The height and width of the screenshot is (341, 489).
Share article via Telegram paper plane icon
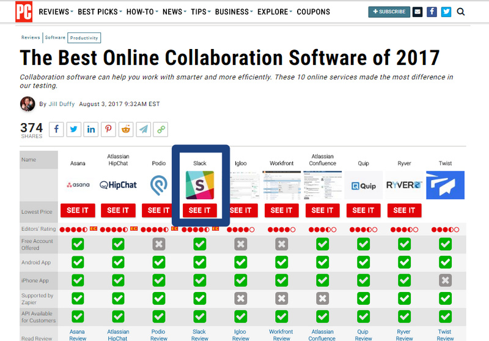tap(143, 129)
